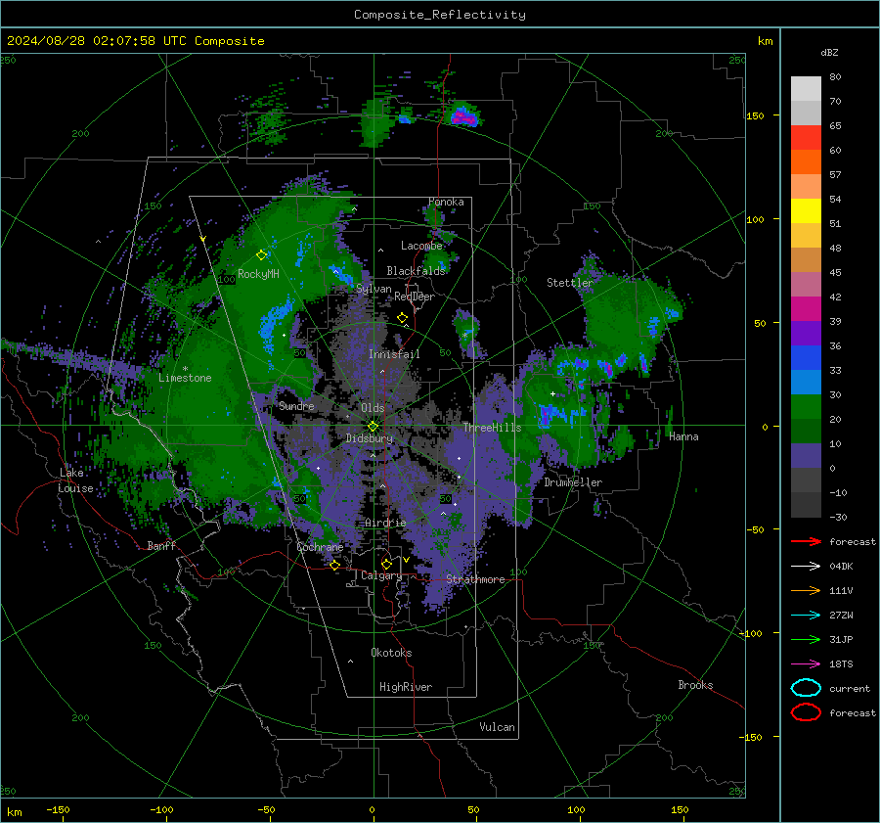
Task: Click the Okotoks city label
Action: 391,653
